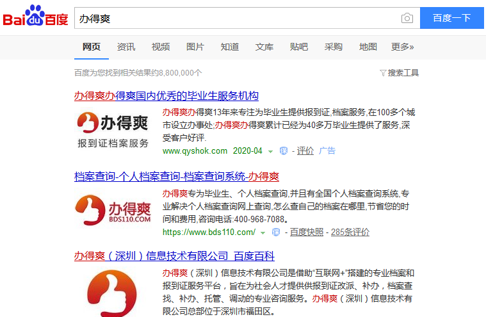Viewport: 486px width, 317px height.
Task: Expand the 更多» menu
Action: click(402, 47)
